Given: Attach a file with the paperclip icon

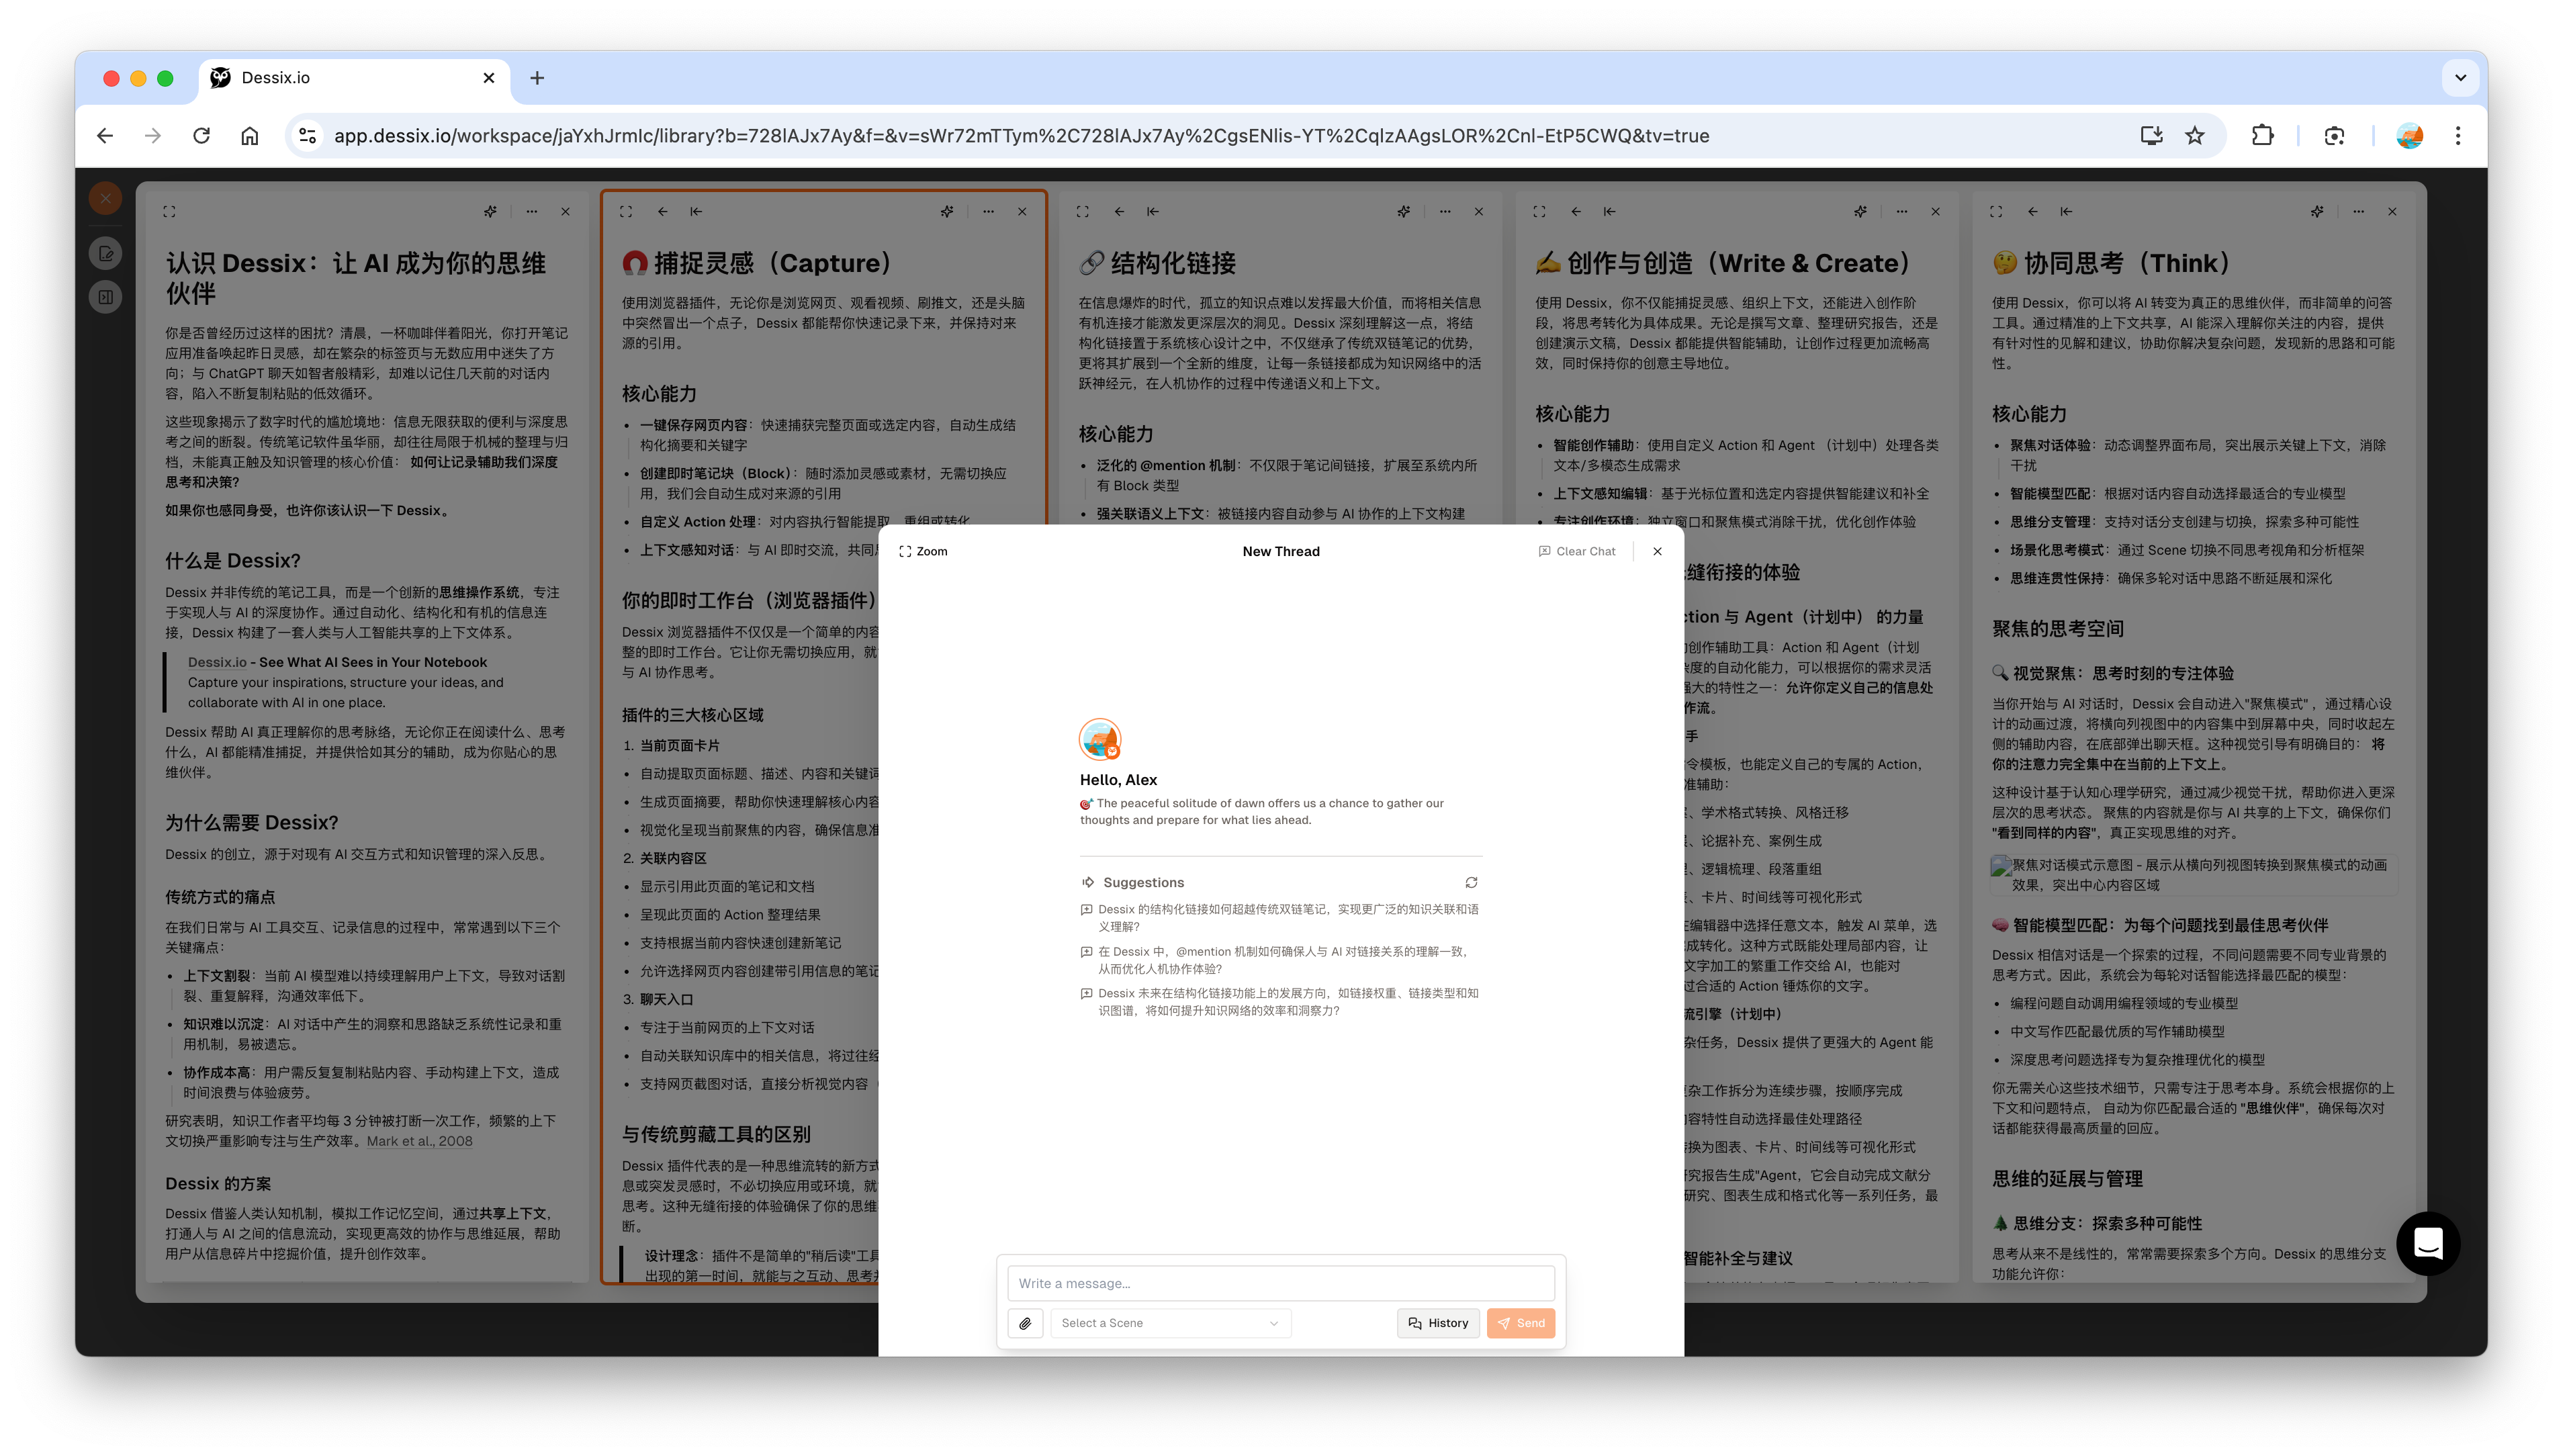Looking at the screenshot, I should coord(1025,1323).
